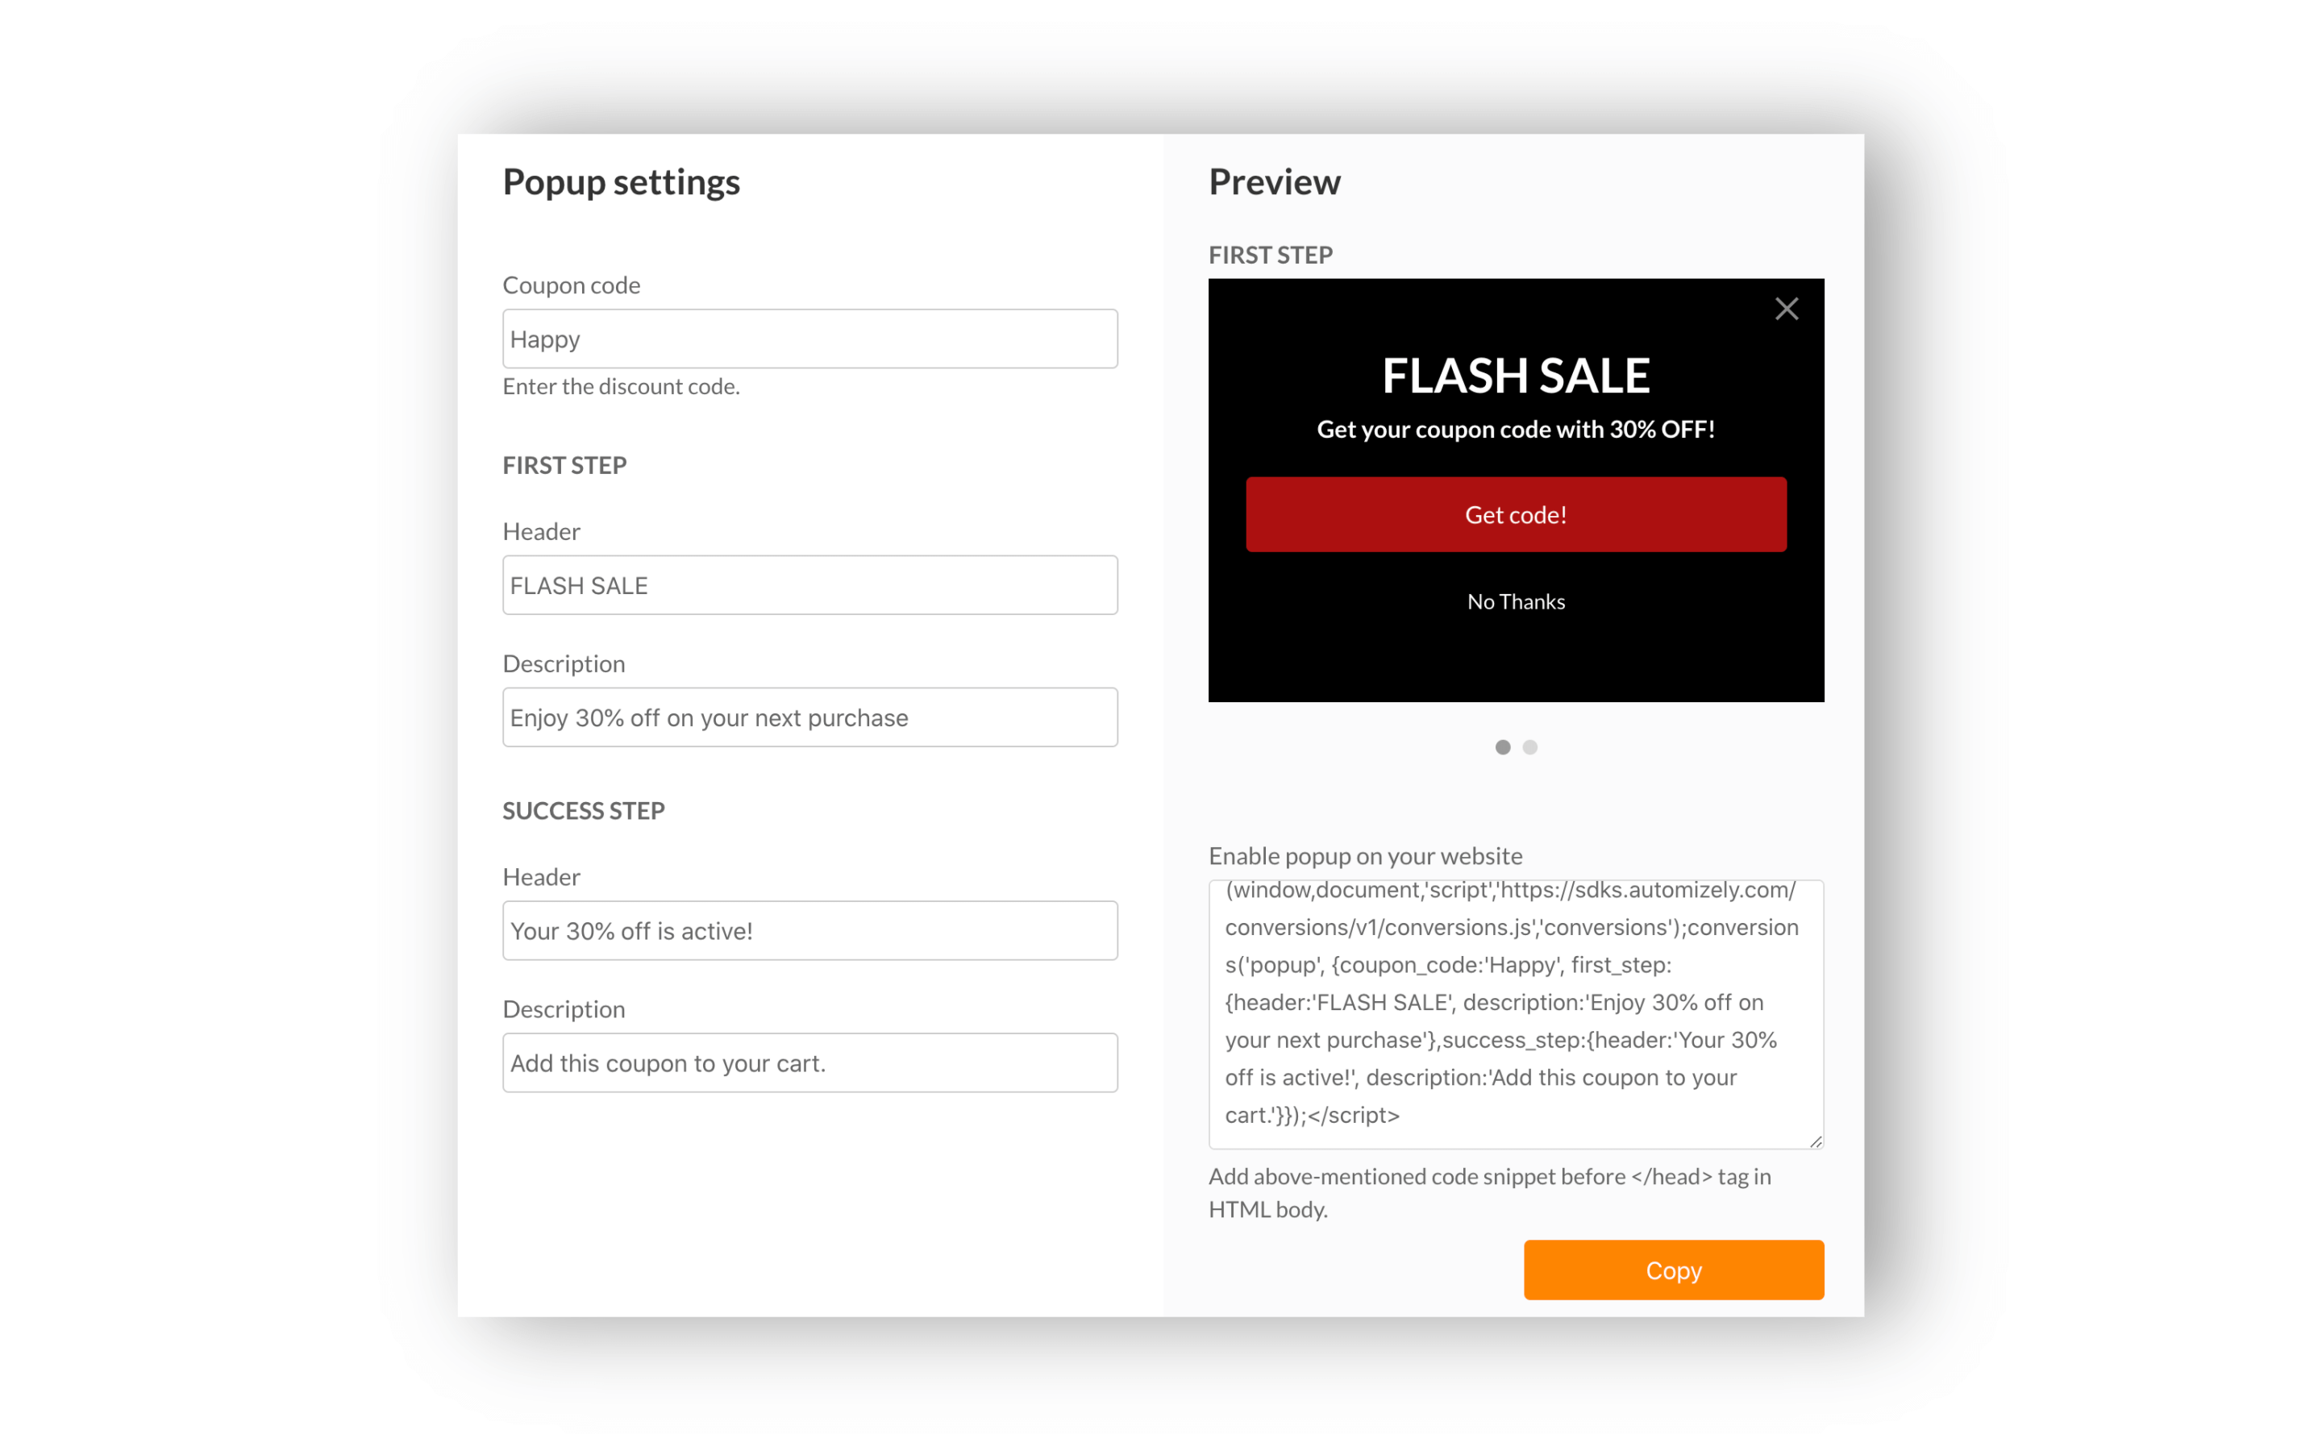Switch to the second preview slide dot

click(x=1530, y=747)
